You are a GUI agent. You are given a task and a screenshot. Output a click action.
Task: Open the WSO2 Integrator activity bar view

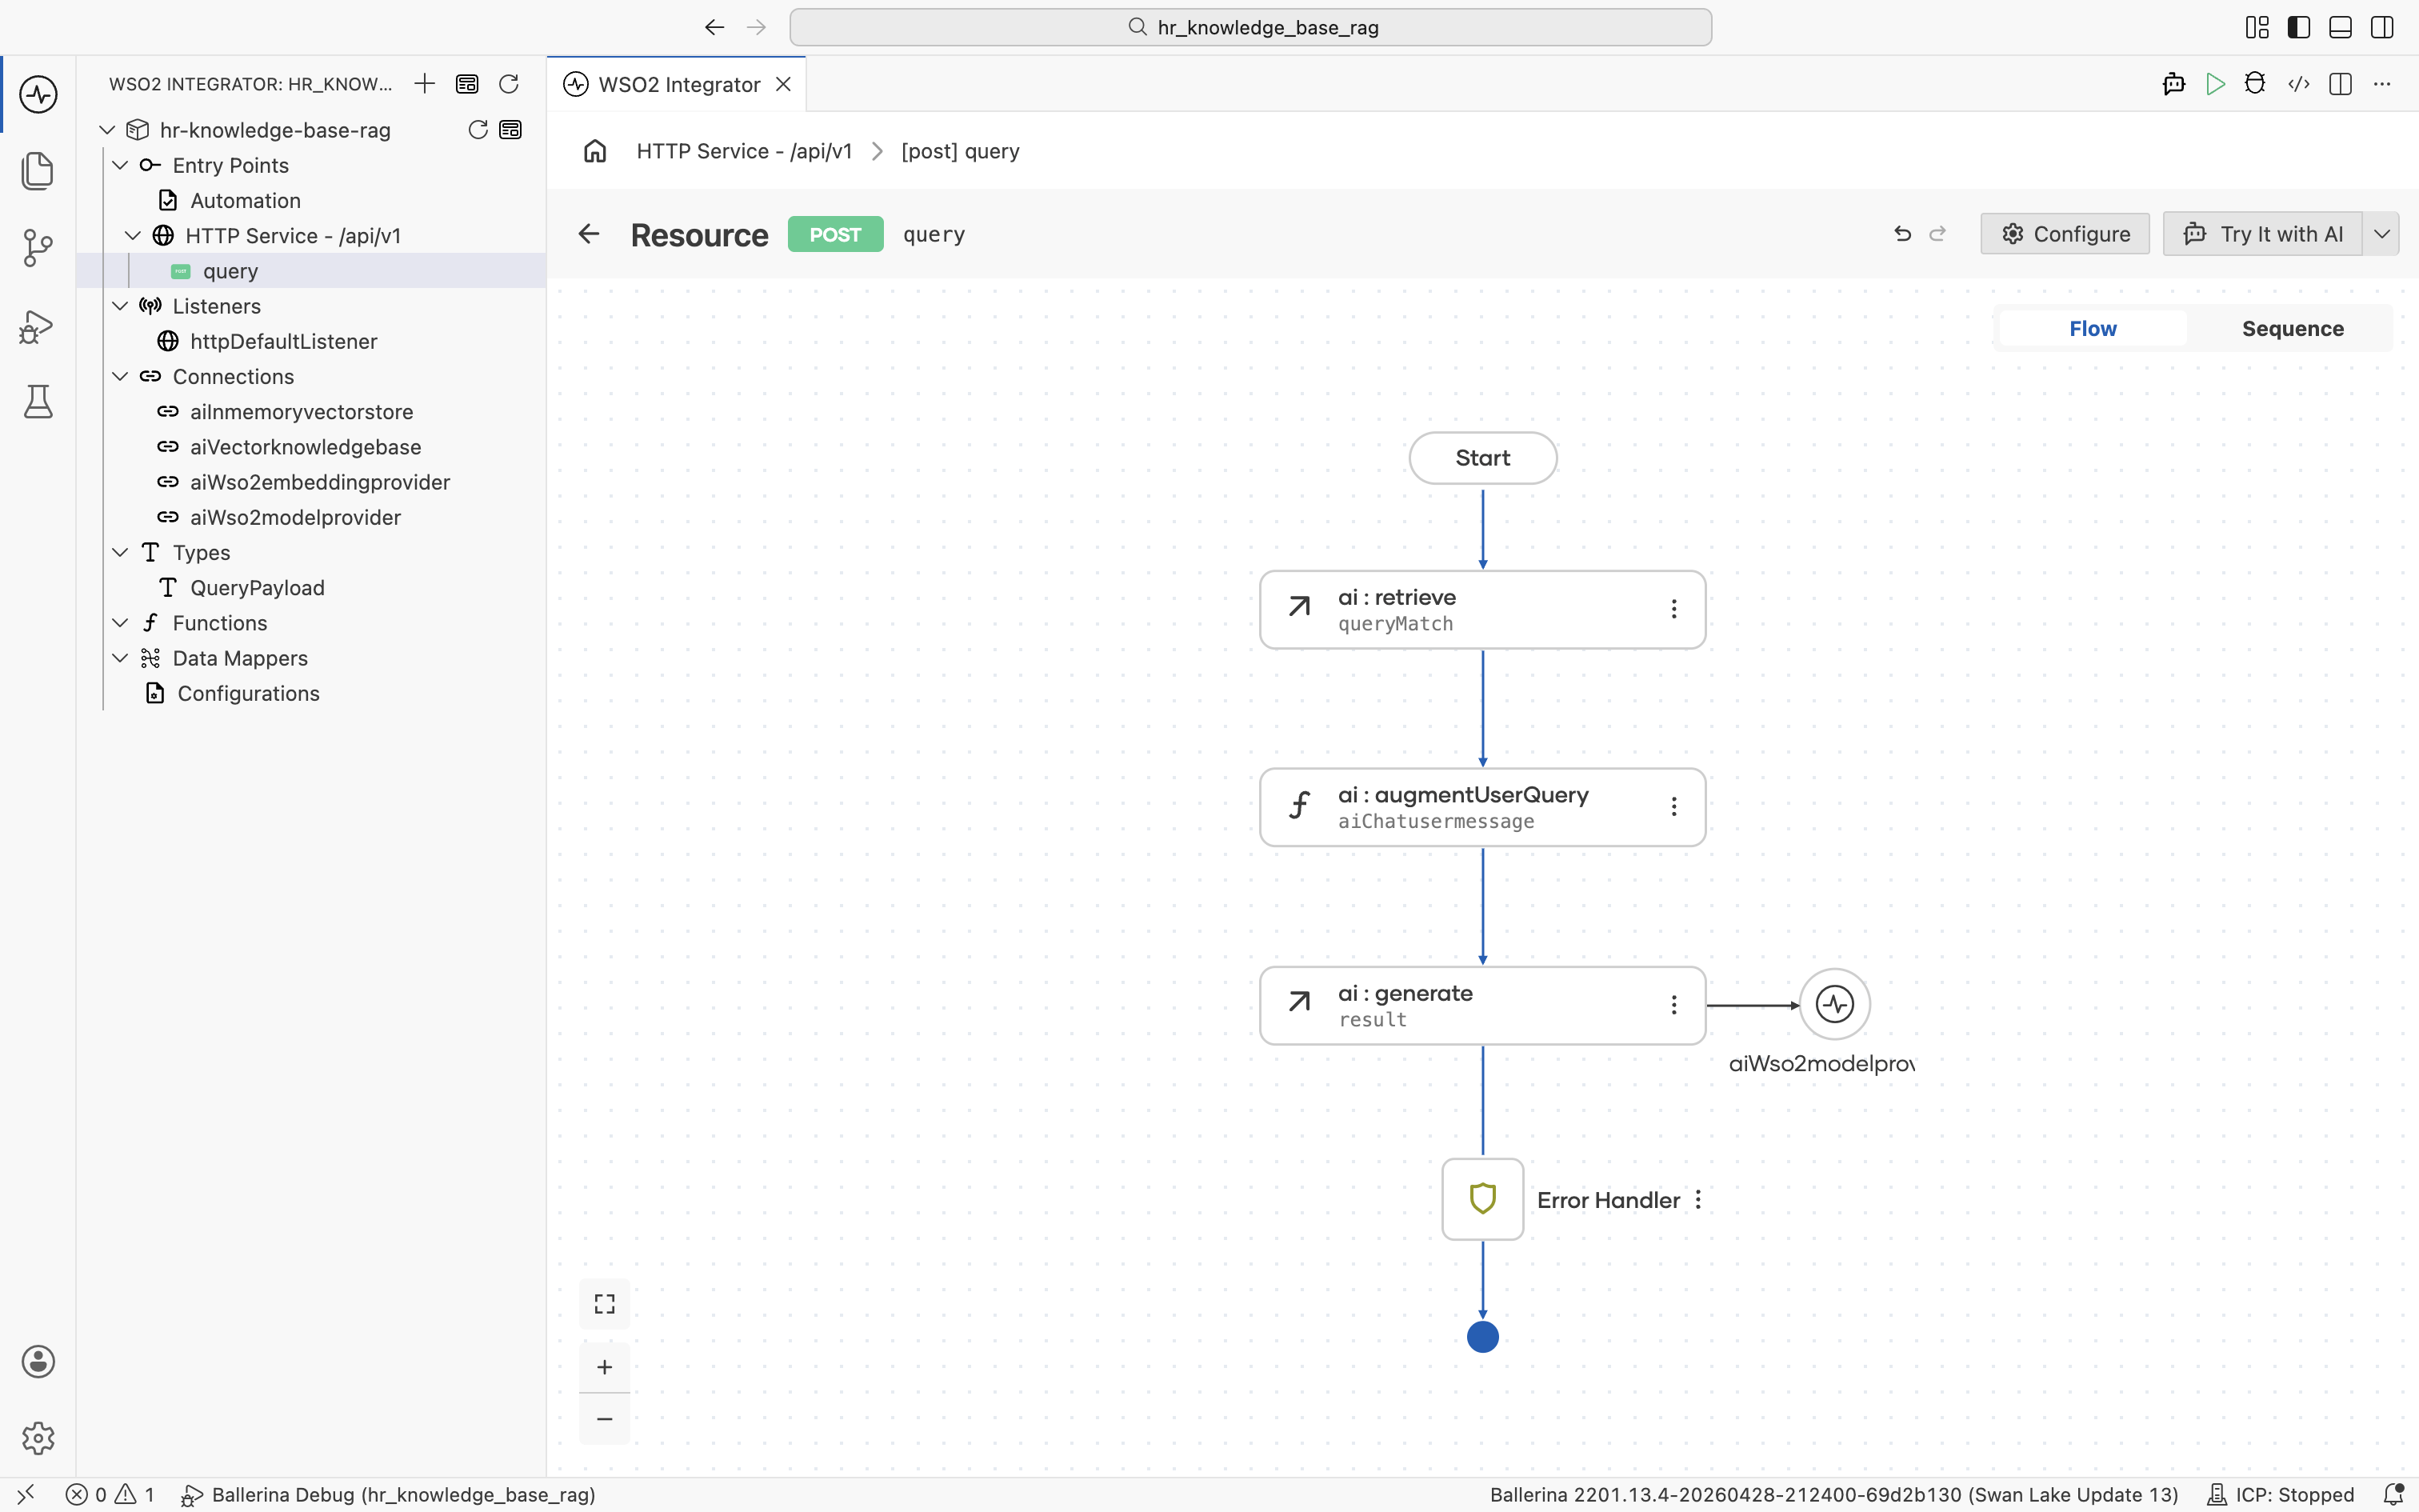(38, 95)
